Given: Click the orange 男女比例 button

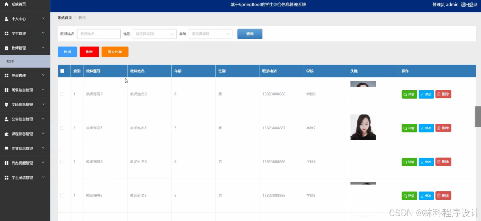Looking at the screenshot, I should 115,52.
